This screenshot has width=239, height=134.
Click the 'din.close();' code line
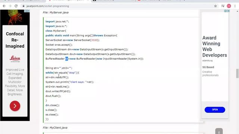52,105
